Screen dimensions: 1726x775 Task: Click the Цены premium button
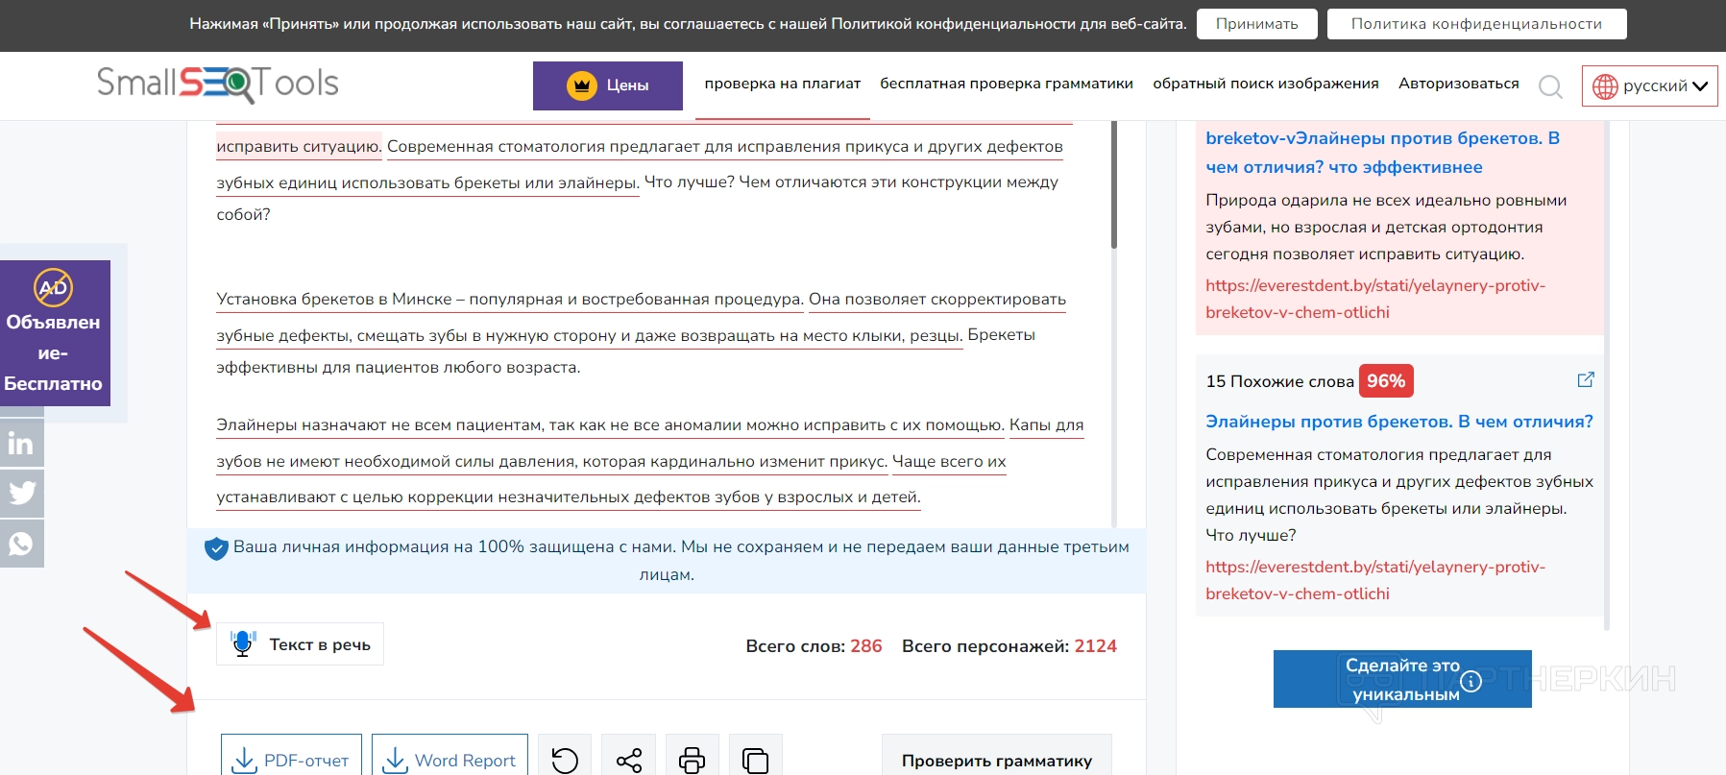pos(607,85)
